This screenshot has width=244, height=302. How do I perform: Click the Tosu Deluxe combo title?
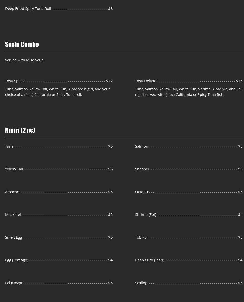pyautogui.click(x=146, y=81)
